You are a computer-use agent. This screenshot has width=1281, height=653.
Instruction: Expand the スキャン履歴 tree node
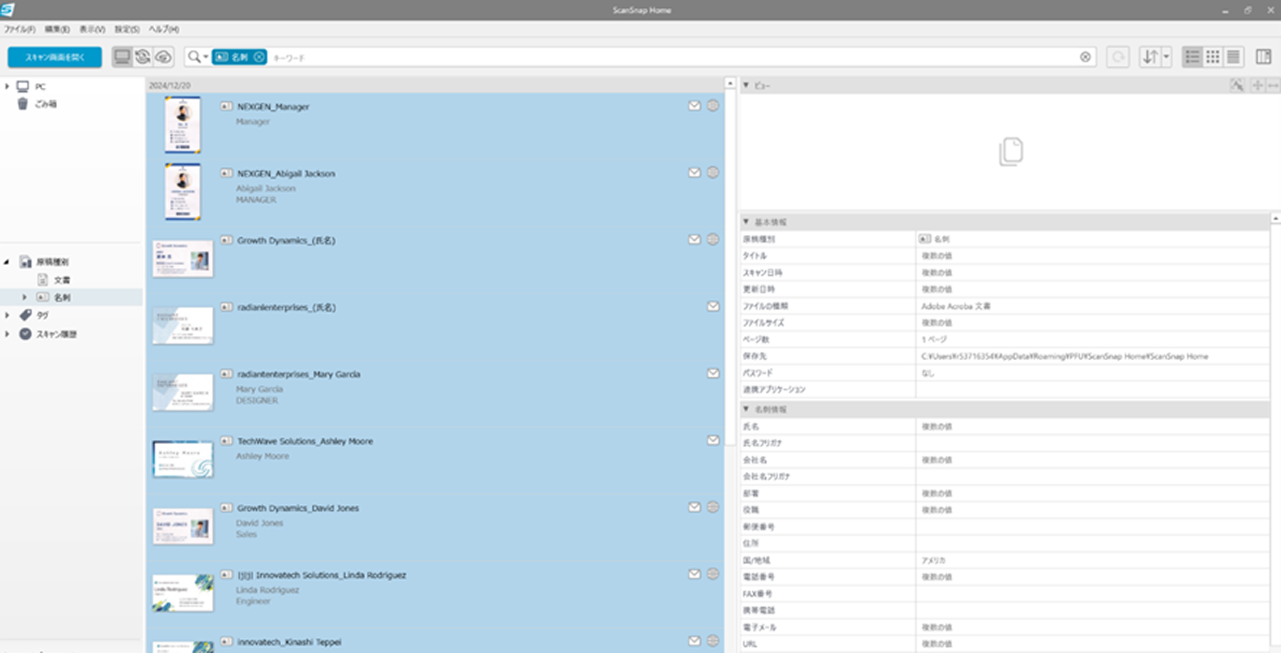pyautogui.click(x=7, y=334)
